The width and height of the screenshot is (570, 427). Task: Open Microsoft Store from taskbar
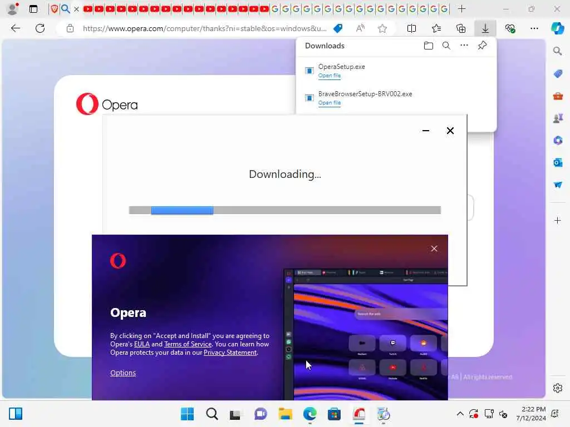tap(334, 414)
